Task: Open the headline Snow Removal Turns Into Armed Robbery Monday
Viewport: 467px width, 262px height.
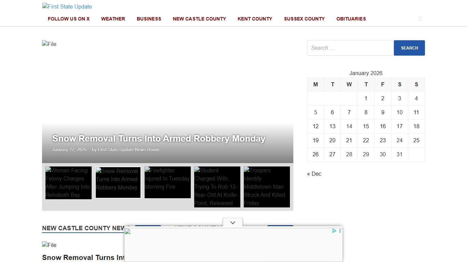Action: (159, 139)
